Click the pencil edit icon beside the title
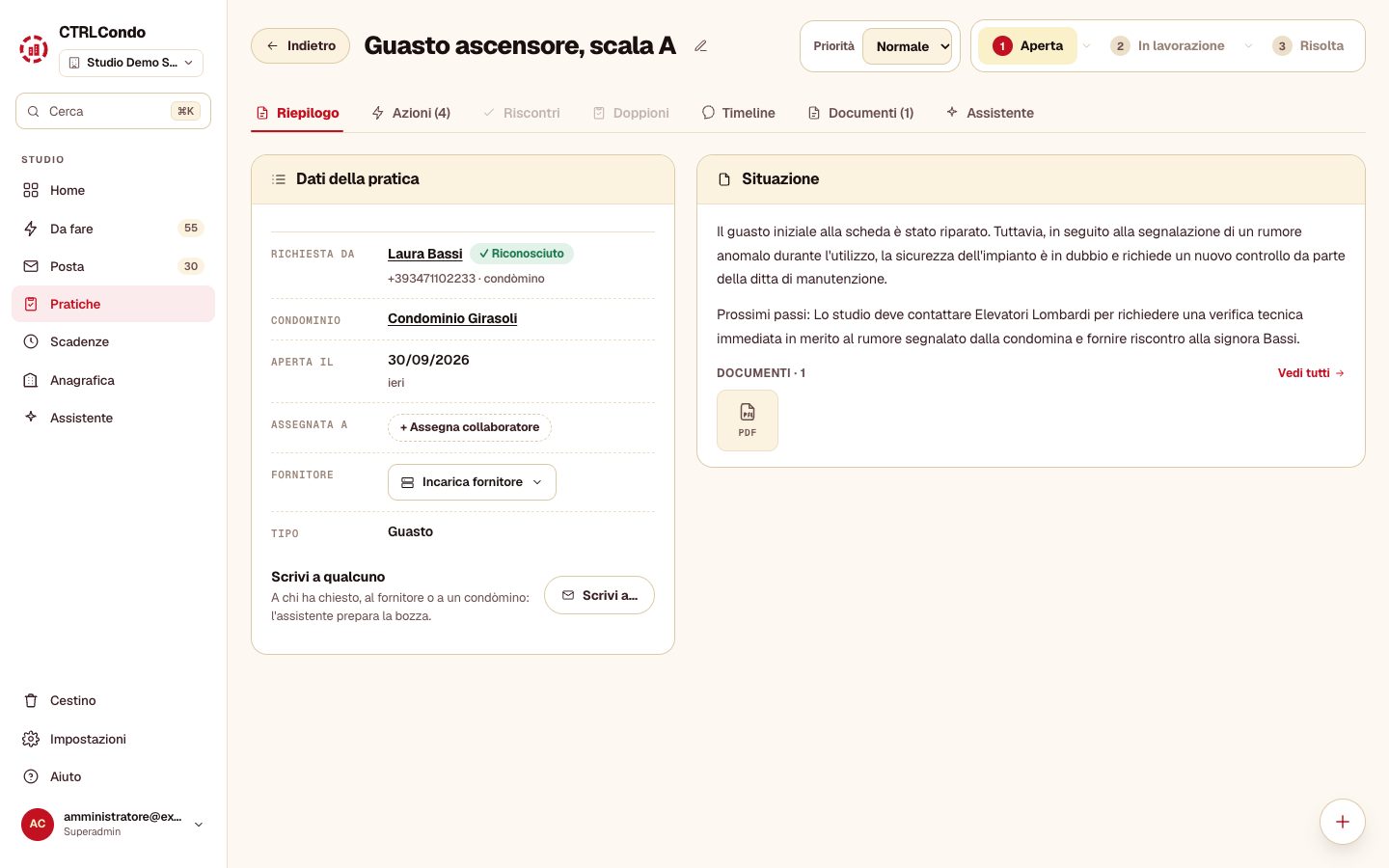 pos(701,46)
